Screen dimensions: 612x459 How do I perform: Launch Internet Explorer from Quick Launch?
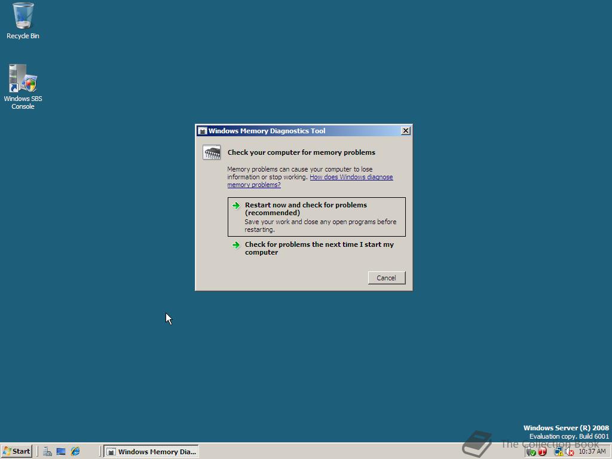[x=75, y=452]
